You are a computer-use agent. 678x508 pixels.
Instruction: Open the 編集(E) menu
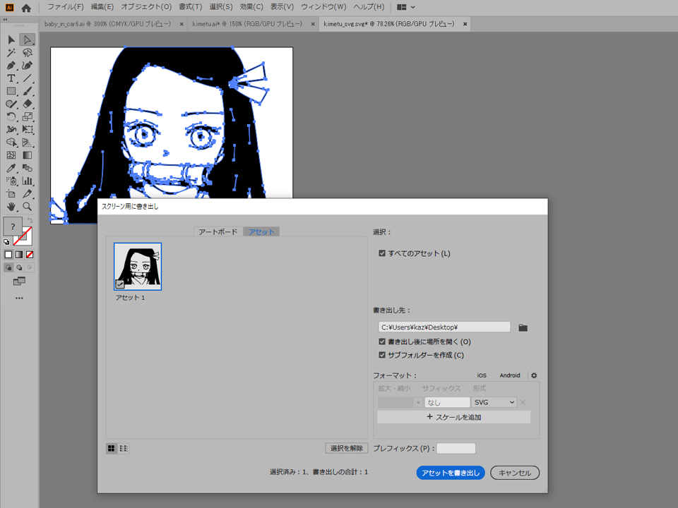(x=102, y=7)
